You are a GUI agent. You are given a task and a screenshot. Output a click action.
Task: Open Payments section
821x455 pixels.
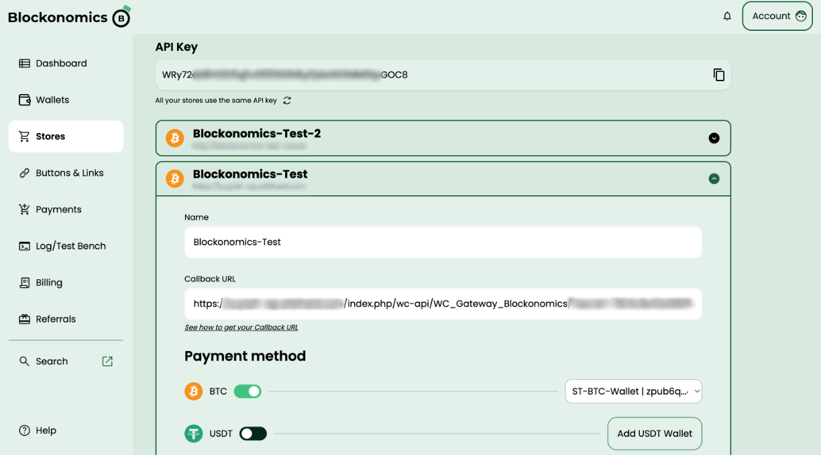66,209
